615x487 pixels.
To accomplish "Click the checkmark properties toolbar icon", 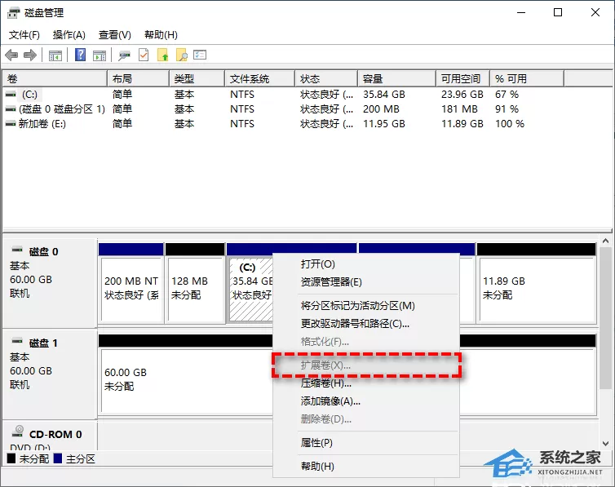I will click(x=144, y=55).
